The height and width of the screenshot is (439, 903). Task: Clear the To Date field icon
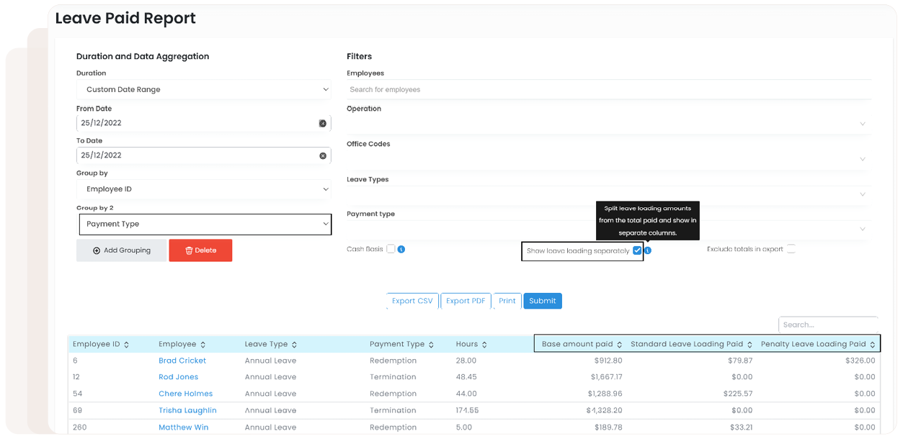coord(323,156)
